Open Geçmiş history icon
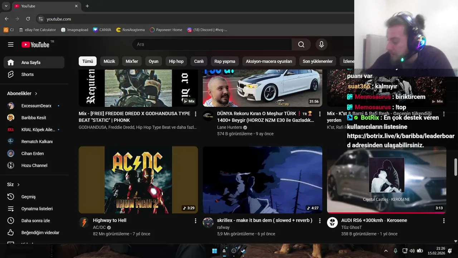Image resolution: width=458 pixels, height=258 pixels. [x=11, y=197]
